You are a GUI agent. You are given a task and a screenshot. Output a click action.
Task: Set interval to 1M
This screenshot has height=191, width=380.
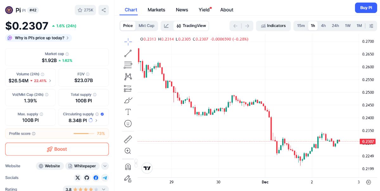(x=359, y=26)
